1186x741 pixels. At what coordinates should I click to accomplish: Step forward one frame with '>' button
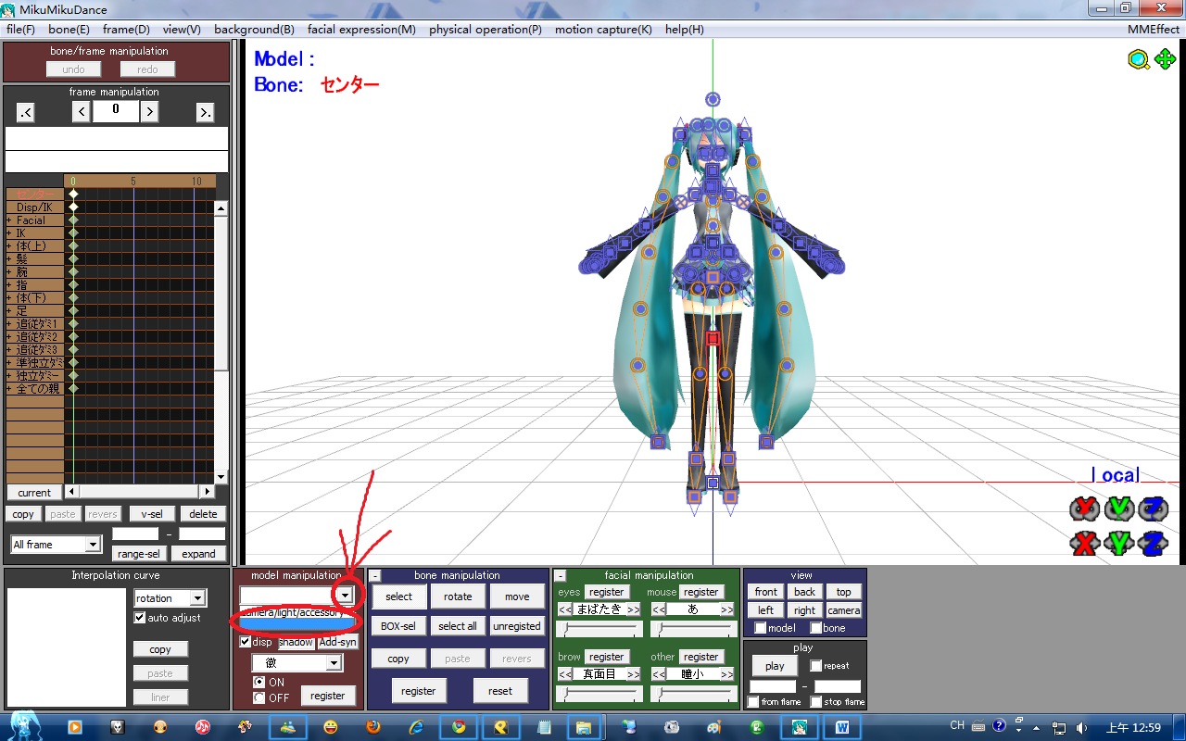149,112
